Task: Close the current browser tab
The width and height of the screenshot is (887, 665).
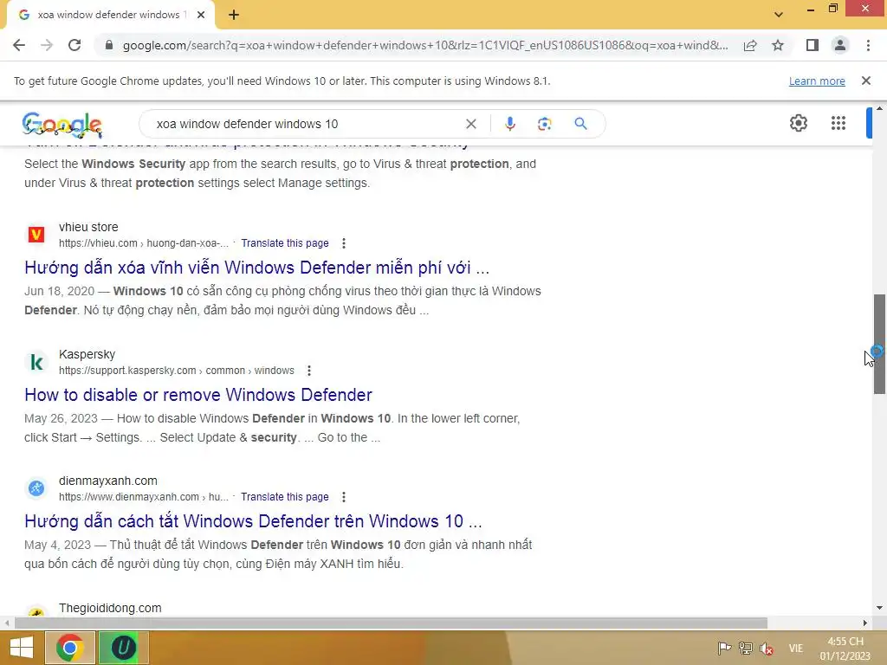Action: (201, 15)
